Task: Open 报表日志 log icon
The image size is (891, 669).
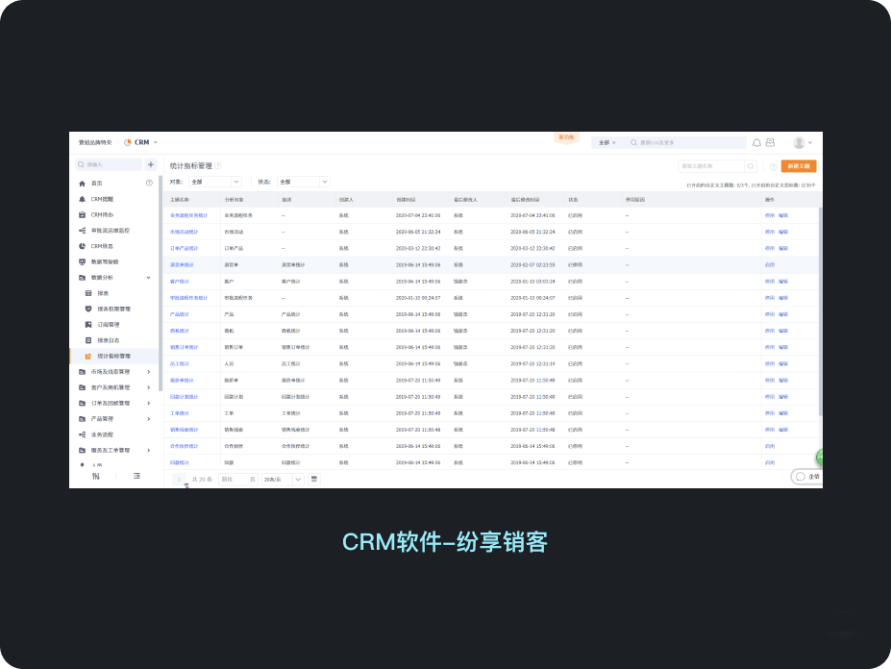Action: [88, 340]
